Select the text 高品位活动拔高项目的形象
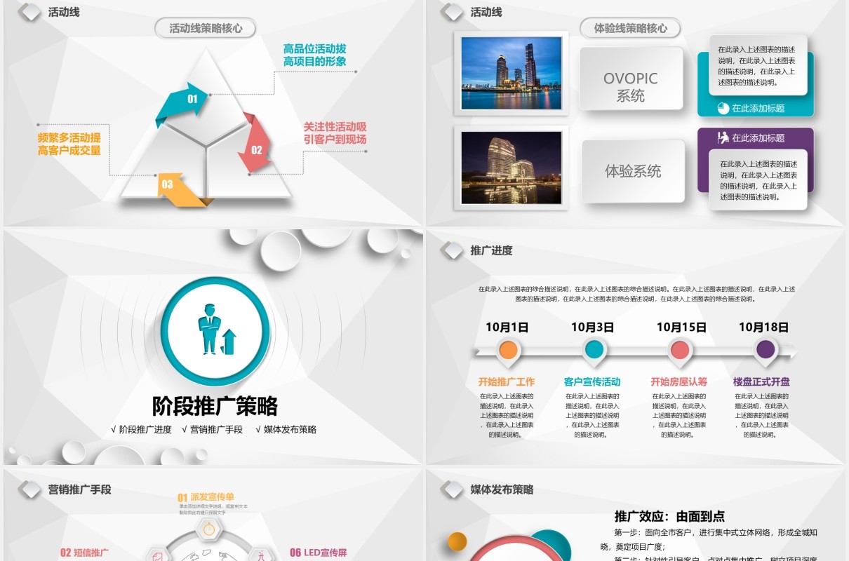Viewport: 849px width, 561px height. pos(314,55)
